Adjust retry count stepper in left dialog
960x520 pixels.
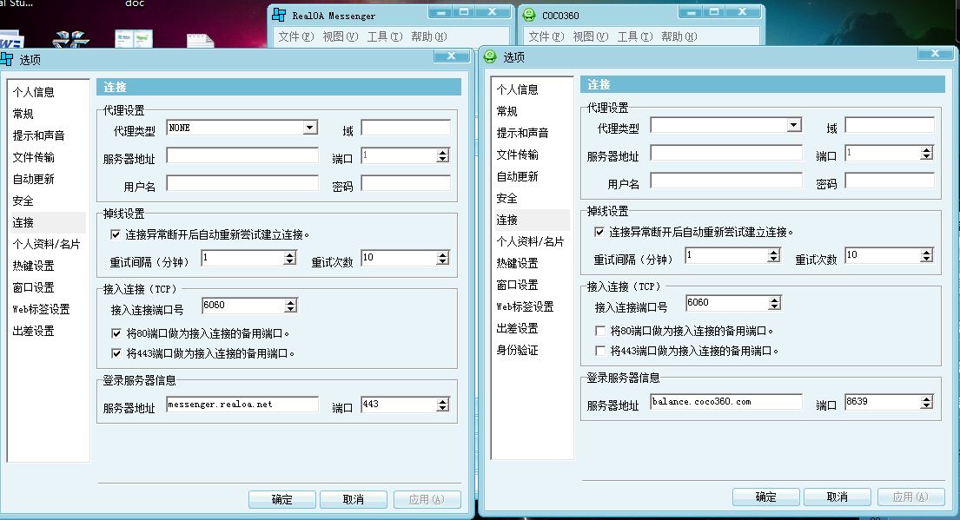coord(443,258)
